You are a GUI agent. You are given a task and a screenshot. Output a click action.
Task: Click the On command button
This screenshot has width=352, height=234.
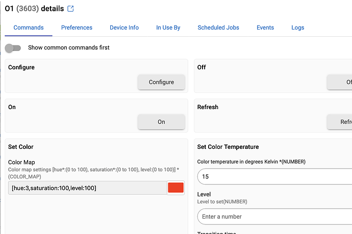coord(161,122)
